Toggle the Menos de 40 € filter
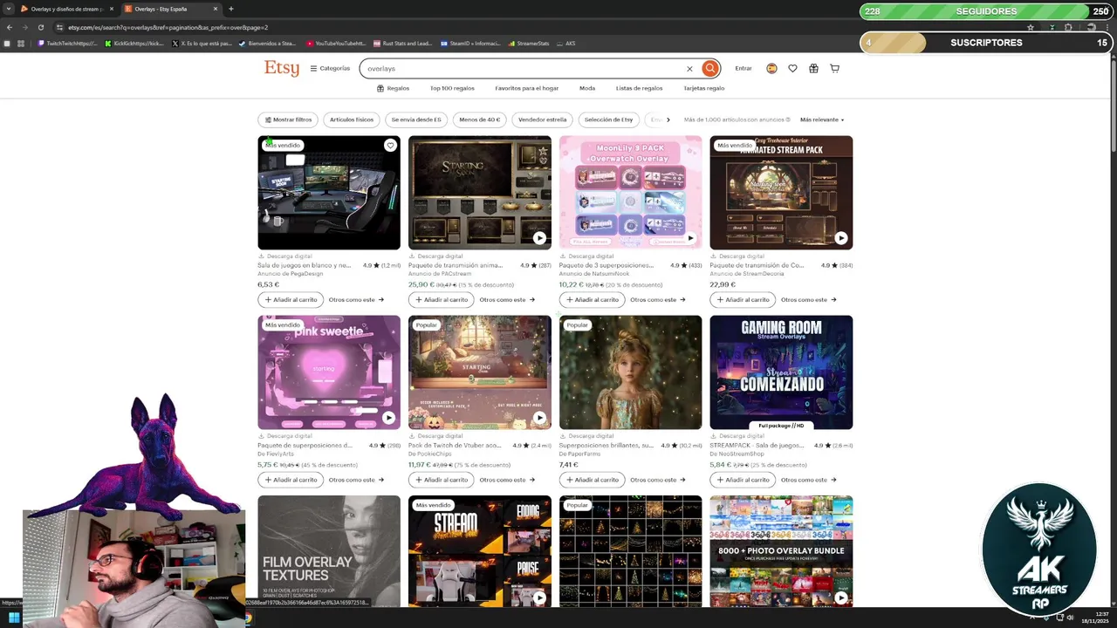This screenshot has height=628, width=1117. tap(480, 119)
